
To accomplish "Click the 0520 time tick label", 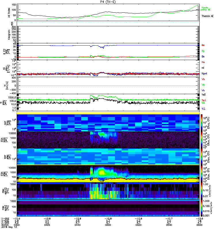I will click(x=139, y=225).
